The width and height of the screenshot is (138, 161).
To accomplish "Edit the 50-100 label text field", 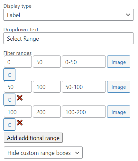I will pyautogui.click(x=84, y=87).
